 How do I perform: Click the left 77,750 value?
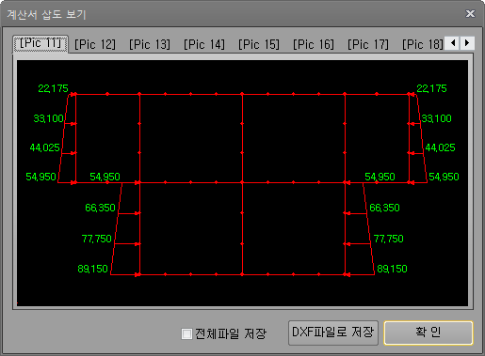point(97,239)
